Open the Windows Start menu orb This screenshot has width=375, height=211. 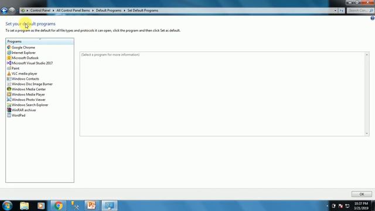tap(7, 206)
